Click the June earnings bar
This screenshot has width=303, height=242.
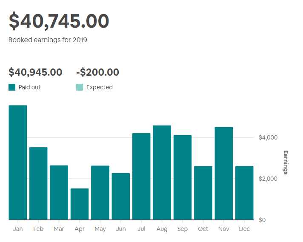[121, 196]
